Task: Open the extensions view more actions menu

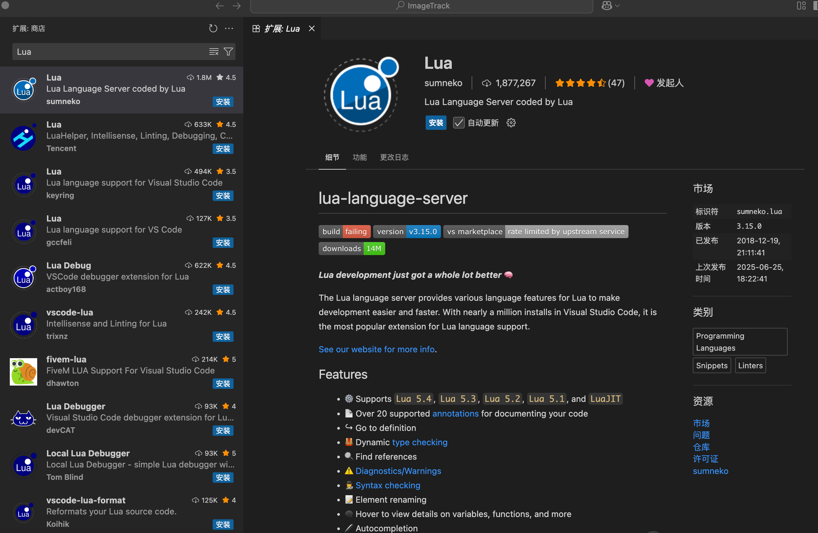Action: (x=229, y=28)
